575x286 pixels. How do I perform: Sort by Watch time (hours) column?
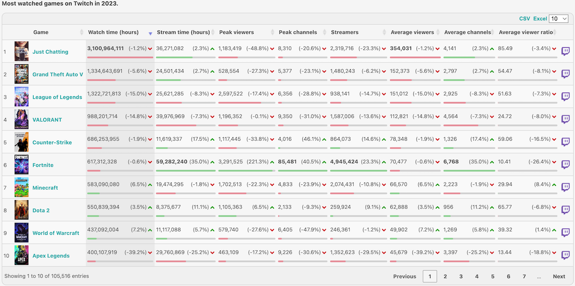pos(113,32)
